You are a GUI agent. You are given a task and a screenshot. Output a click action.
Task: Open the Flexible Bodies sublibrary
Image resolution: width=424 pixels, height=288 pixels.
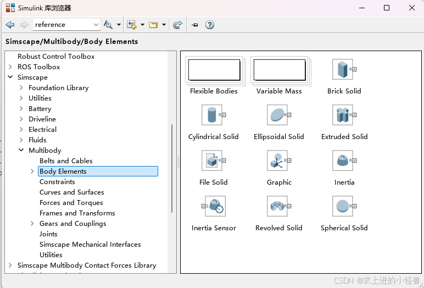point(214,70)
